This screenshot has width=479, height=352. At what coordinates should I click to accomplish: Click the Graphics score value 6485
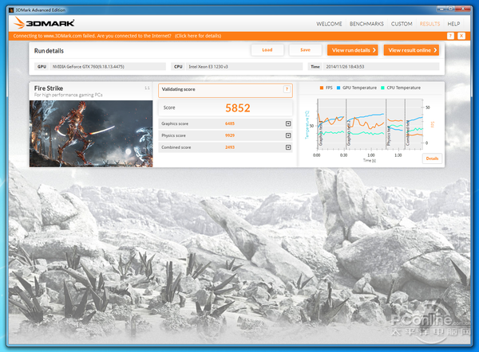pyautogui.click(x=230, y=123)
